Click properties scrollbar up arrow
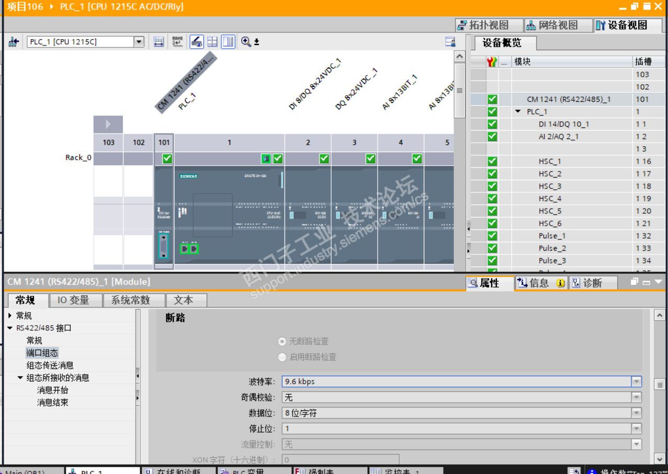This screenshot has width=668, height=474. [x=660, y=315]
